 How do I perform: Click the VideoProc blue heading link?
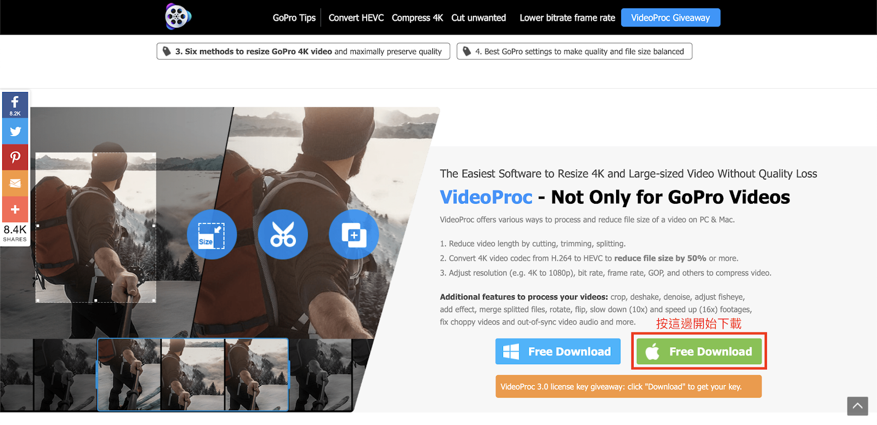coord(486,197)
